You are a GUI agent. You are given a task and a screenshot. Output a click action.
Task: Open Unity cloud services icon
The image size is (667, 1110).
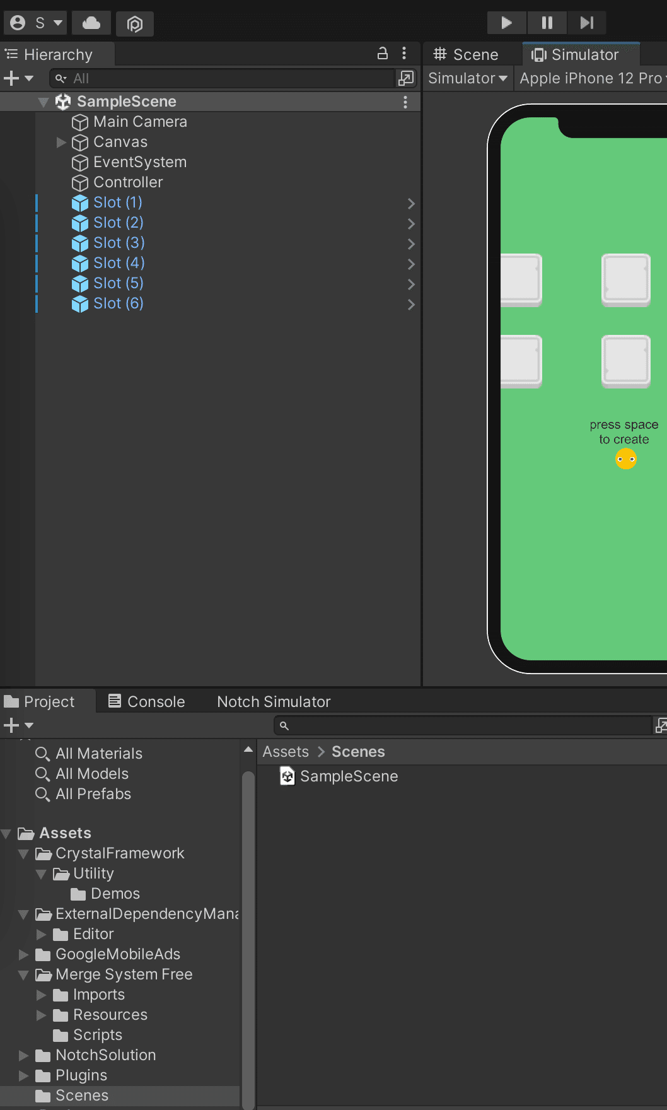[x=91, y=23]
